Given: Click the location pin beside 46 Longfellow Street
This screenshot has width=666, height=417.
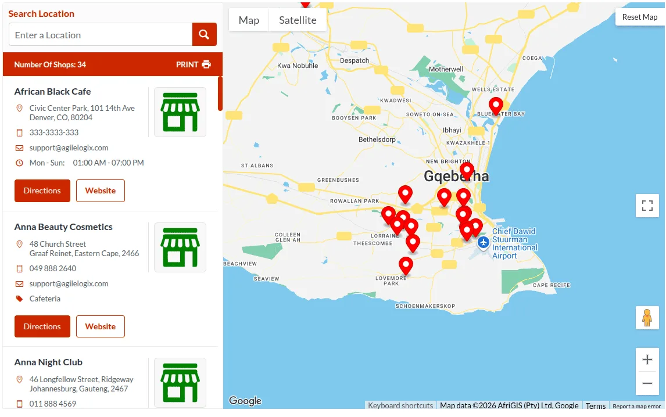Looking at the screenshot, I should point(19,380).
